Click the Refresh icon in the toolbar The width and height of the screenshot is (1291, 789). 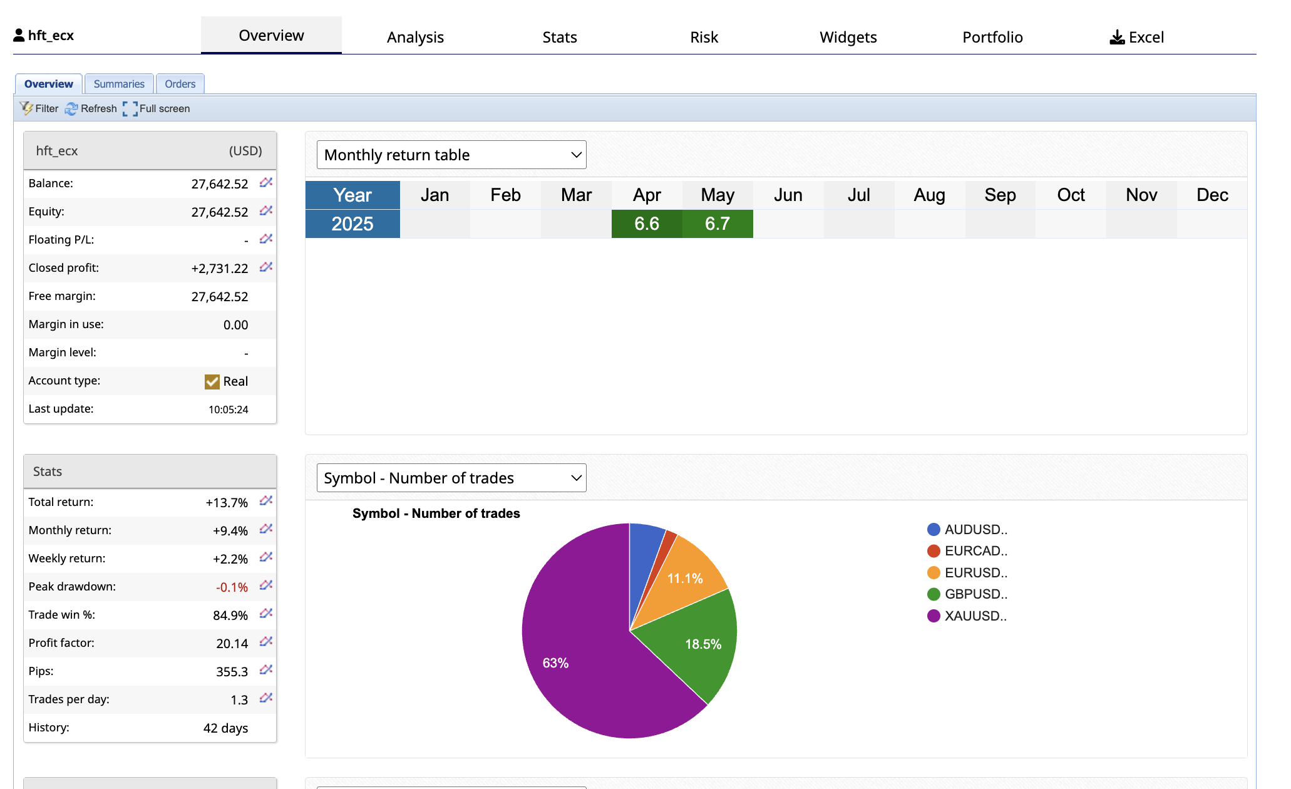[x=71, y=109]
